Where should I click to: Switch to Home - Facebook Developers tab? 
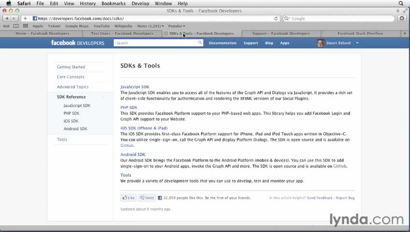pos(43,33)
